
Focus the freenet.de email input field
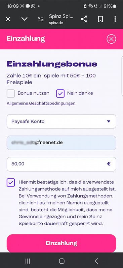pyautogui.click(x=61, y=143)
